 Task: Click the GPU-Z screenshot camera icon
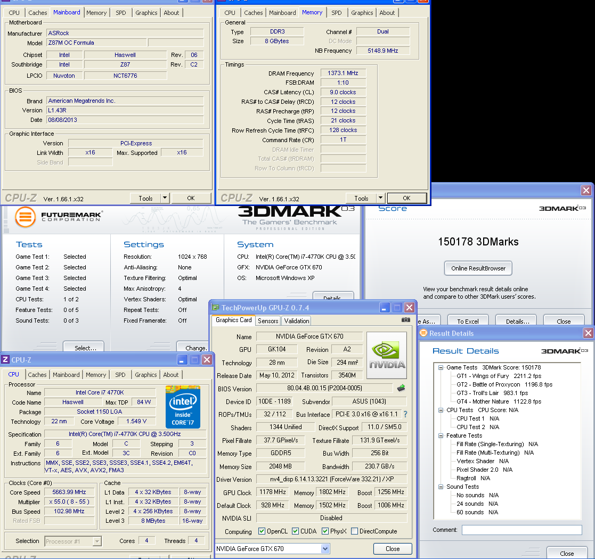[x=406, y=320]
